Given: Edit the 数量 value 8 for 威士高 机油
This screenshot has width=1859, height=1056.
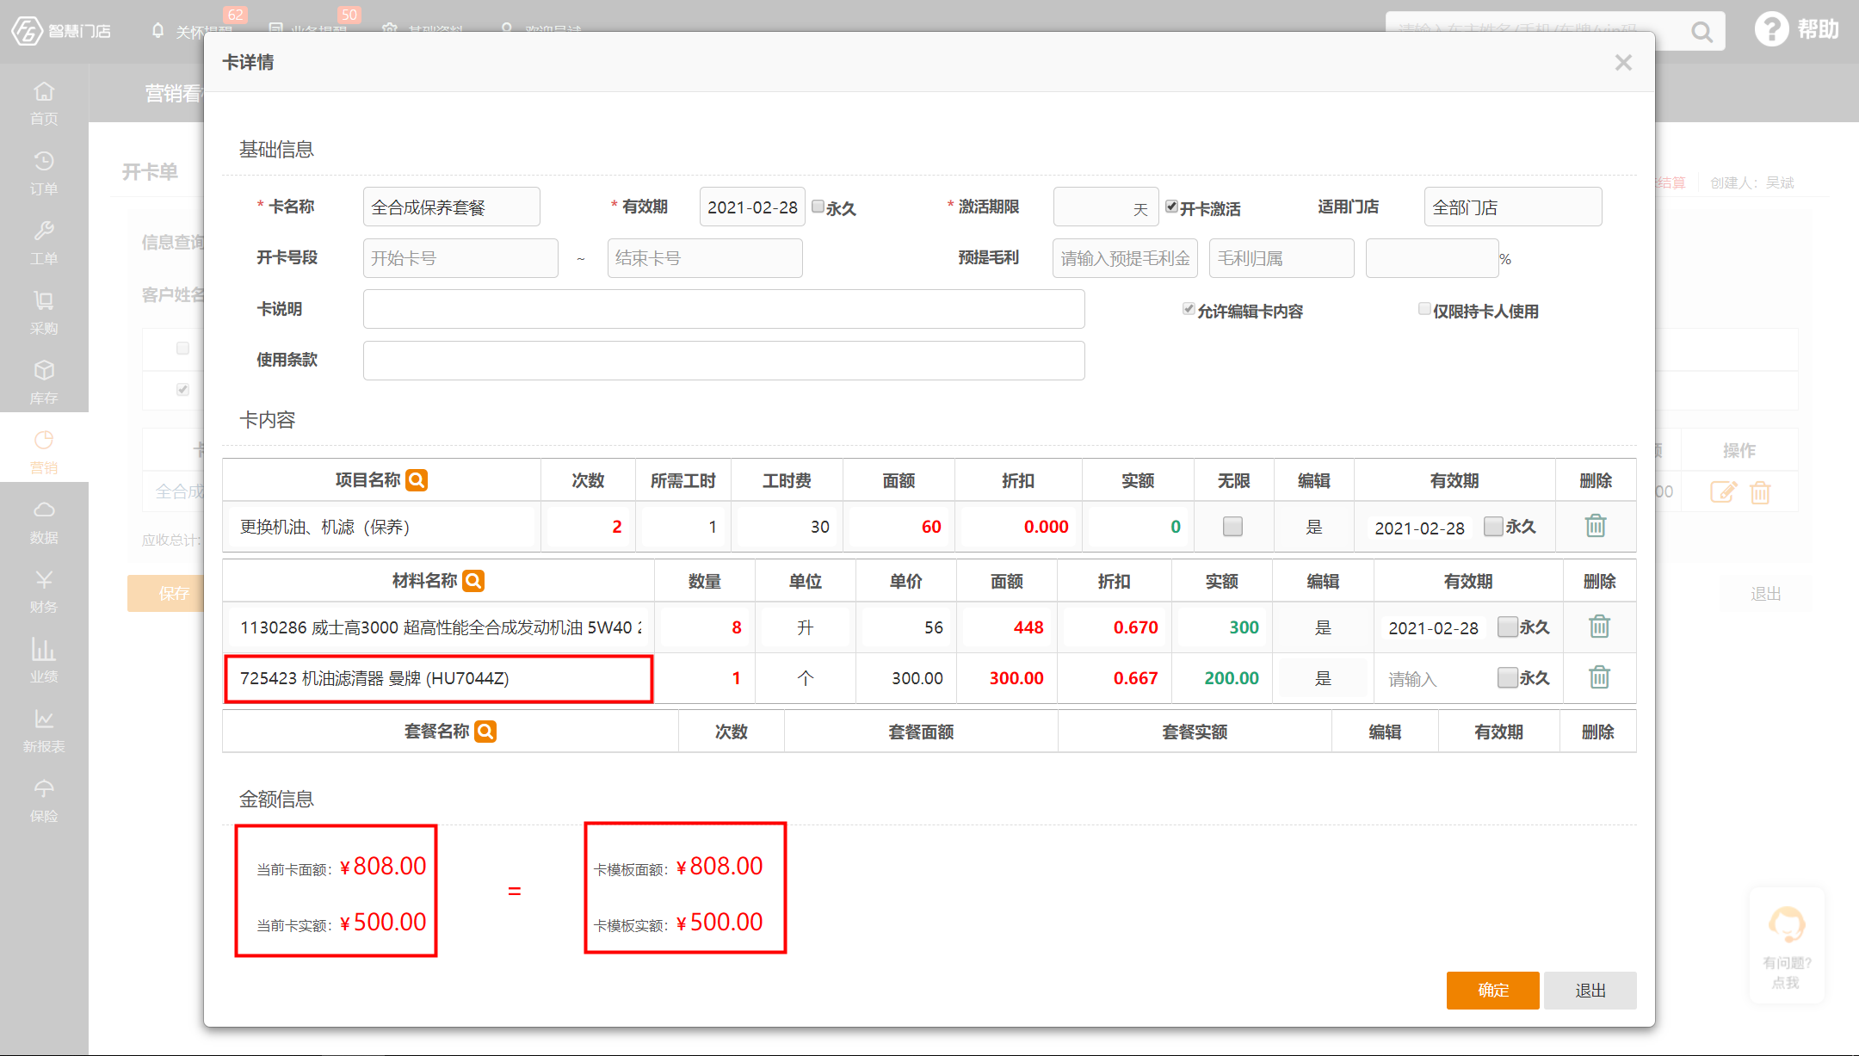Looking at the screenshot, I should point(704,627).
